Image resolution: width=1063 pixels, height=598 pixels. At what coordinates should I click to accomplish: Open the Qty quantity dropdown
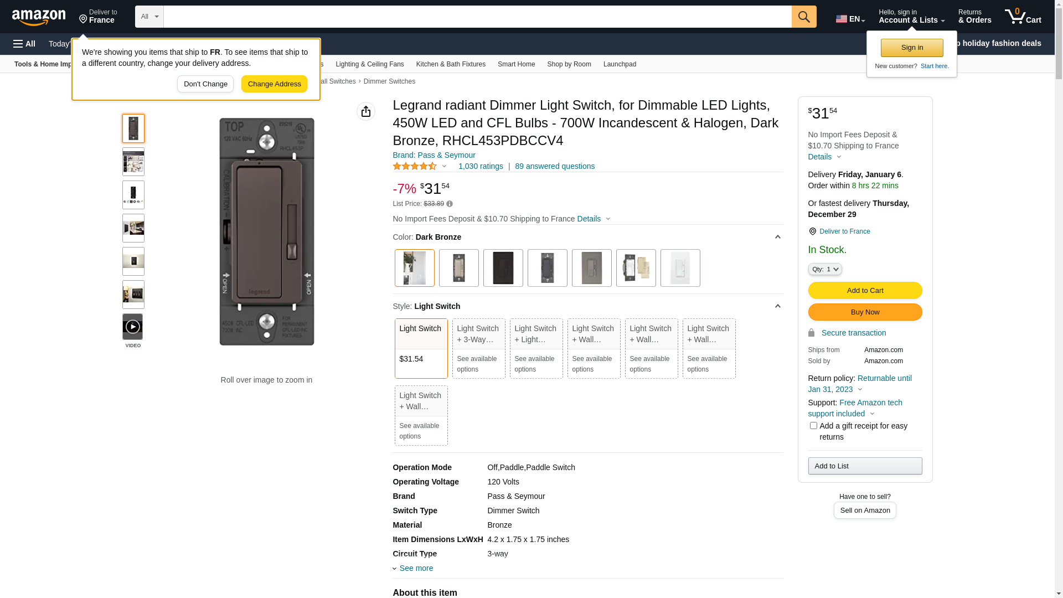point(825,269)
